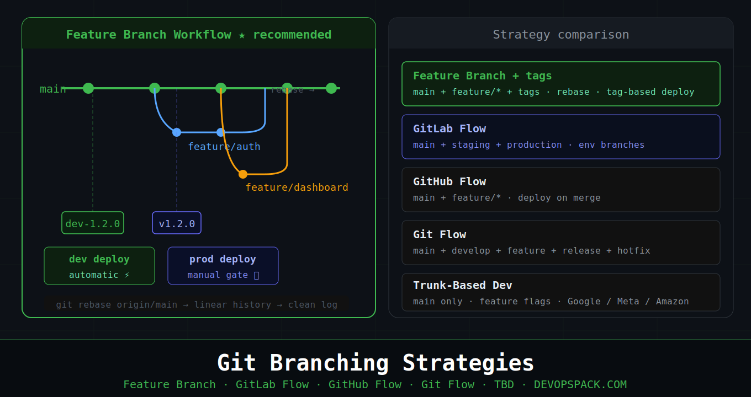
Task: Click the 'Git Branching Strategies' title
Action: pos(375,363)
